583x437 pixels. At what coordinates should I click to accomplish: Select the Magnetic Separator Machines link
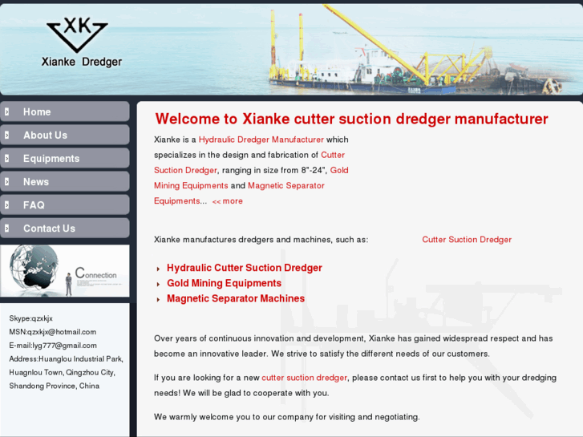click(x=235, y=298)
